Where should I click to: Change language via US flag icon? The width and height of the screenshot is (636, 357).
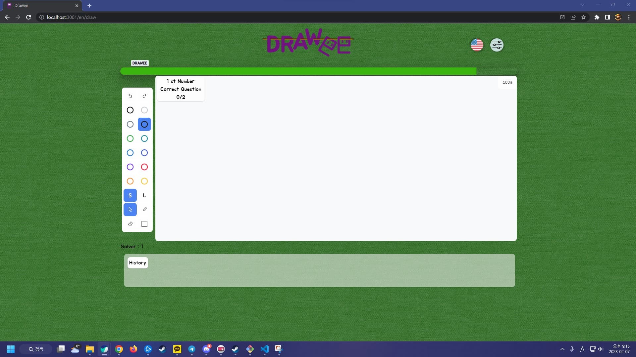click(x=477, y=45)
